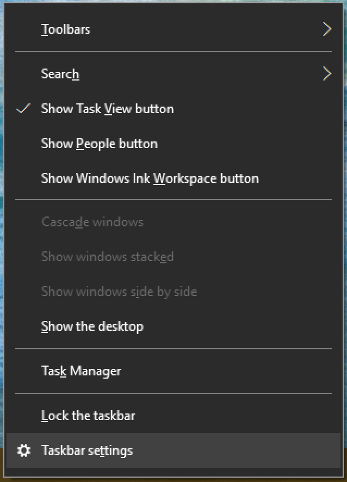Click the highlighted Taskbar settings row

pyautogui.click(x=87, y=450)
